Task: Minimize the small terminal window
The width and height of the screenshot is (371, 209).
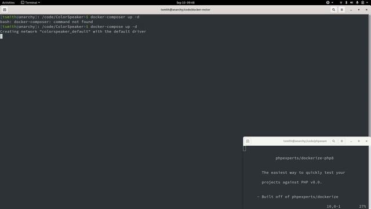Action: [351, 141]
